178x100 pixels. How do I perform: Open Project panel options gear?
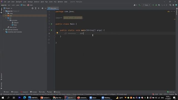pos(42,8)
